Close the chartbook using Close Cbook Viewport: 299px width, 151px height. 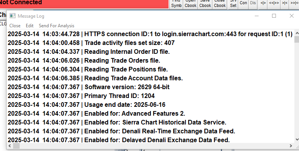[x=220, y=4]
